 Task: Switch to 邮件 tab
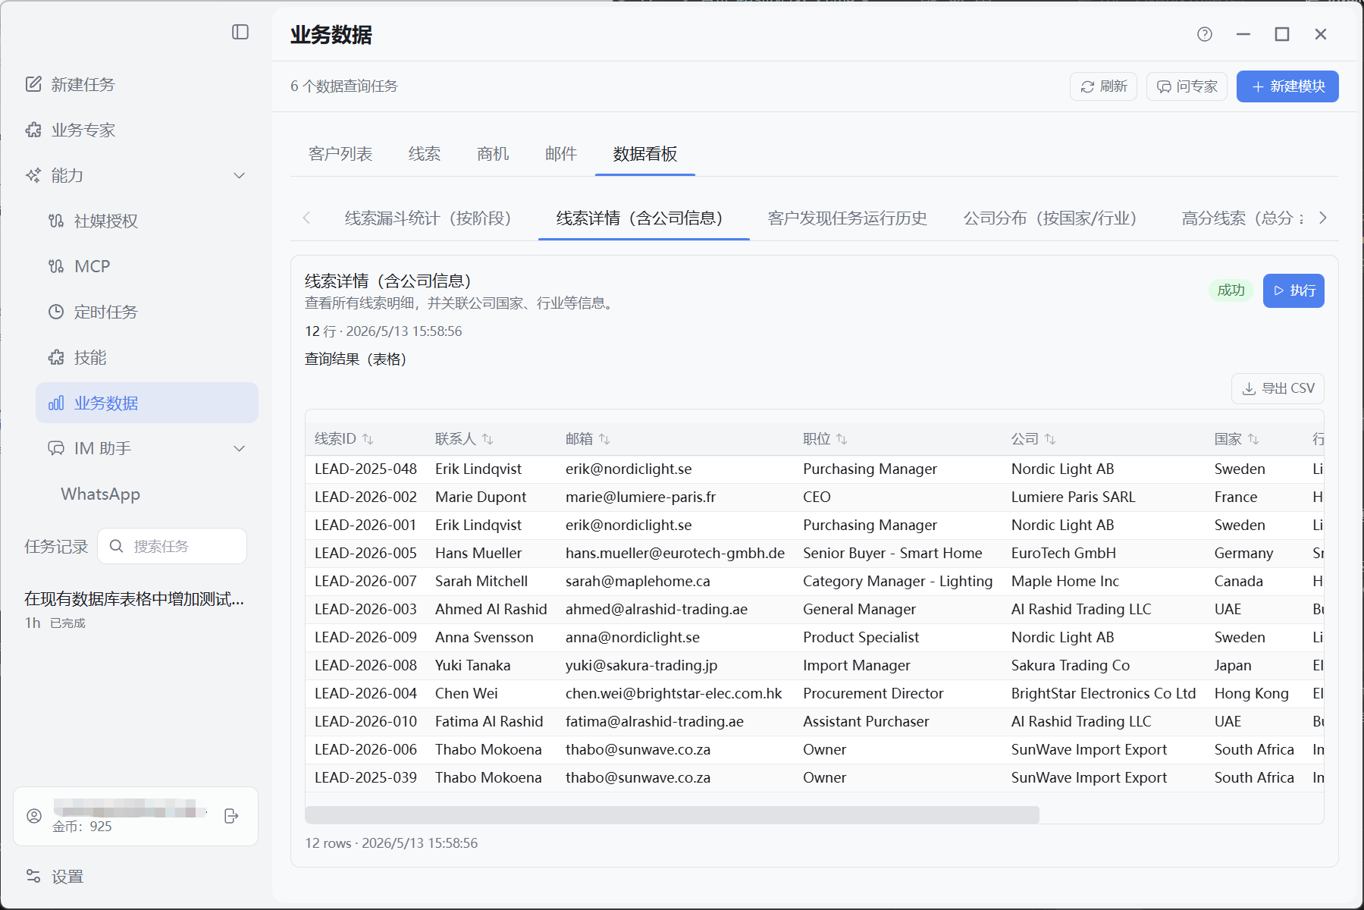[x=561, y=154]
